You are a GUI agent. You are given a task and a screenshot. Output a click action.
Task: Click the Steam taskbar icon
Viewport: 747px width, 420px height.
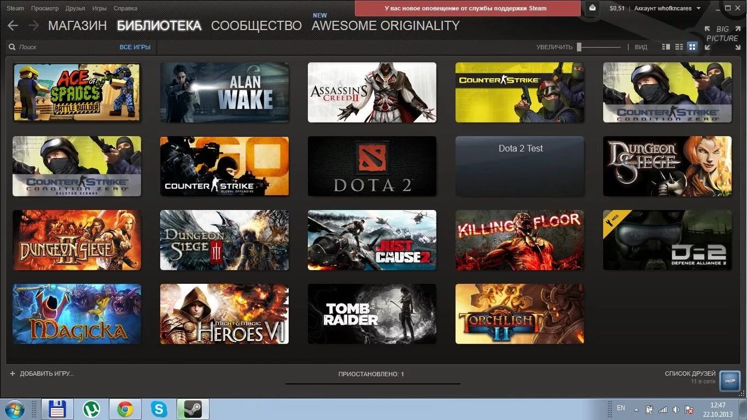point(192,409)
